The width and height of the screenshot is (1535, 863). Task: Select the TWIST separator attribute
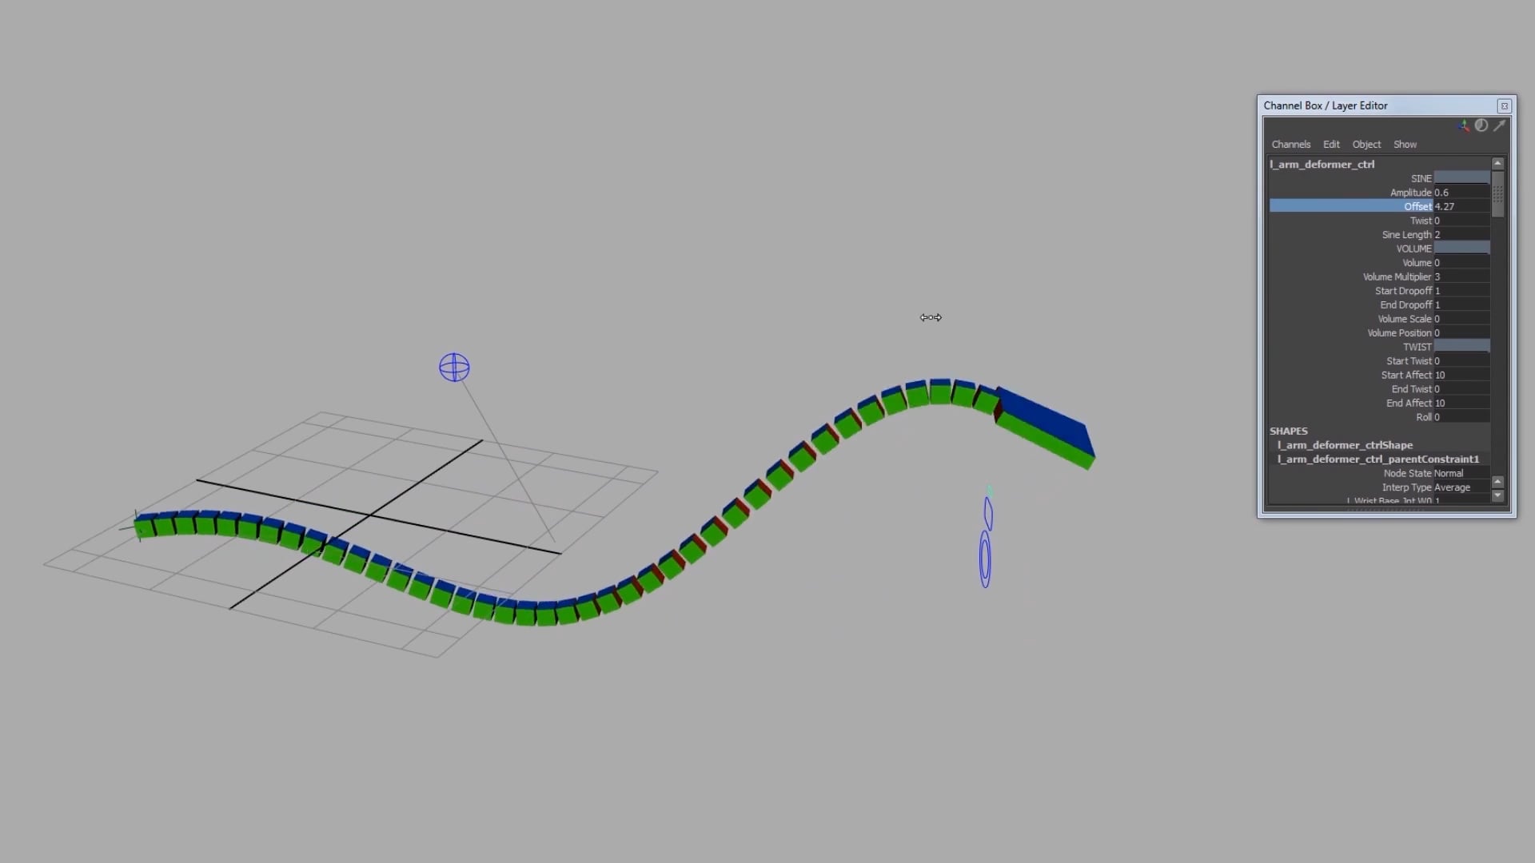click(x=1417, y=347)
